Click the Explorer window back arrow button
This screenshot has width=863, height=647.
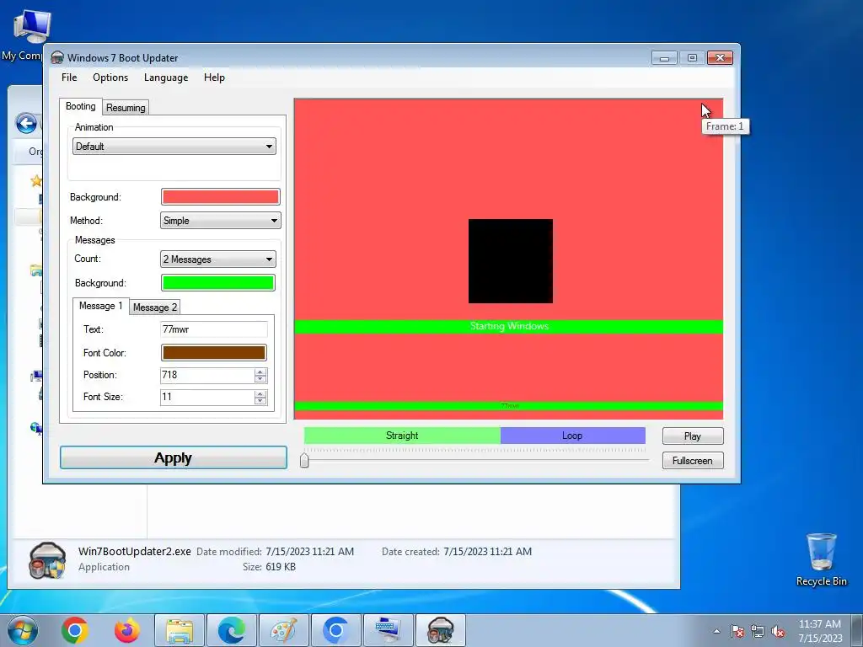[26, 123]
